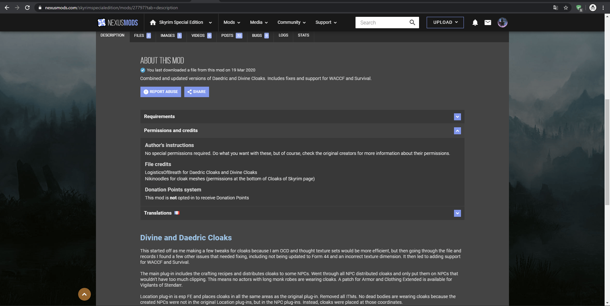
Task: Switch to the Files tab
Action: [142, 36]
